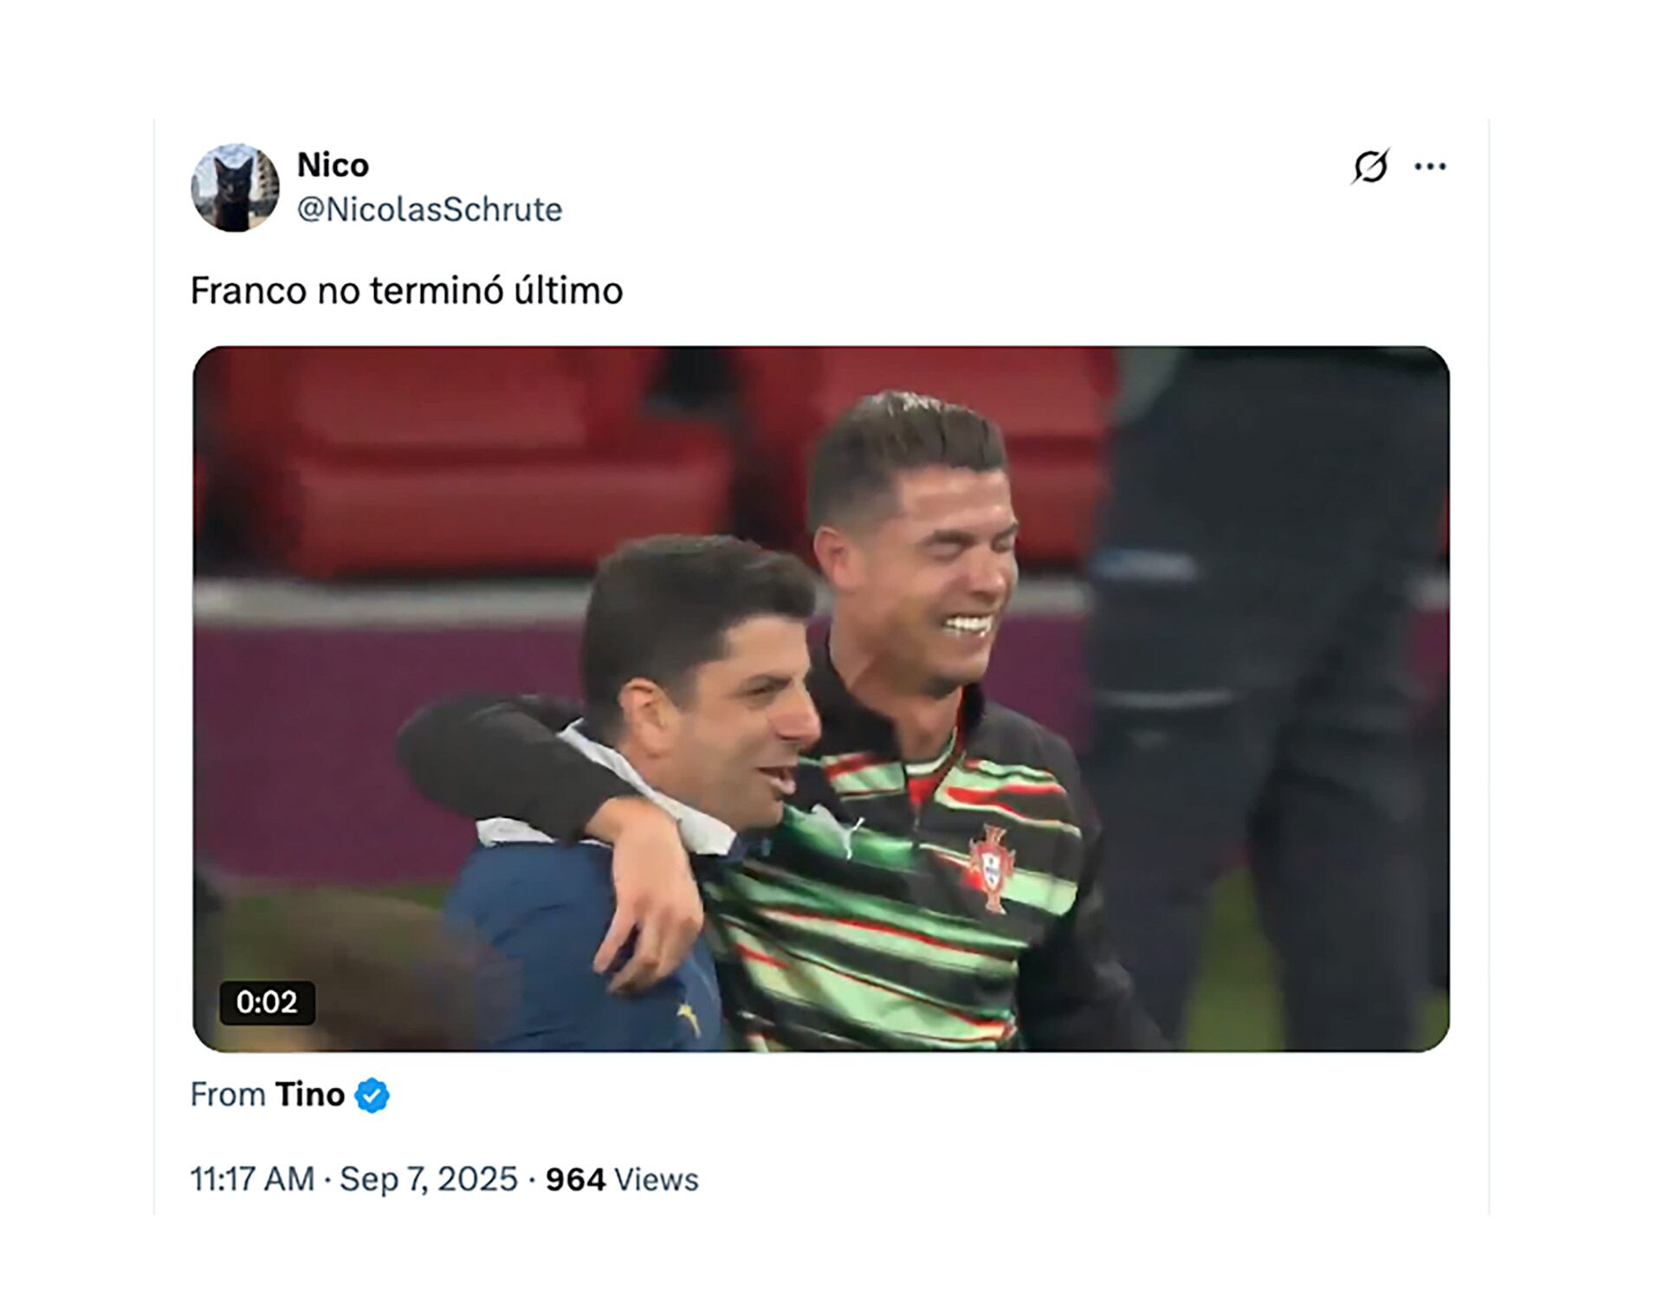The height and width of the screenshot is (1305, 1663).
Task: Click the "From" label below the video
Action: point(228,1095)
